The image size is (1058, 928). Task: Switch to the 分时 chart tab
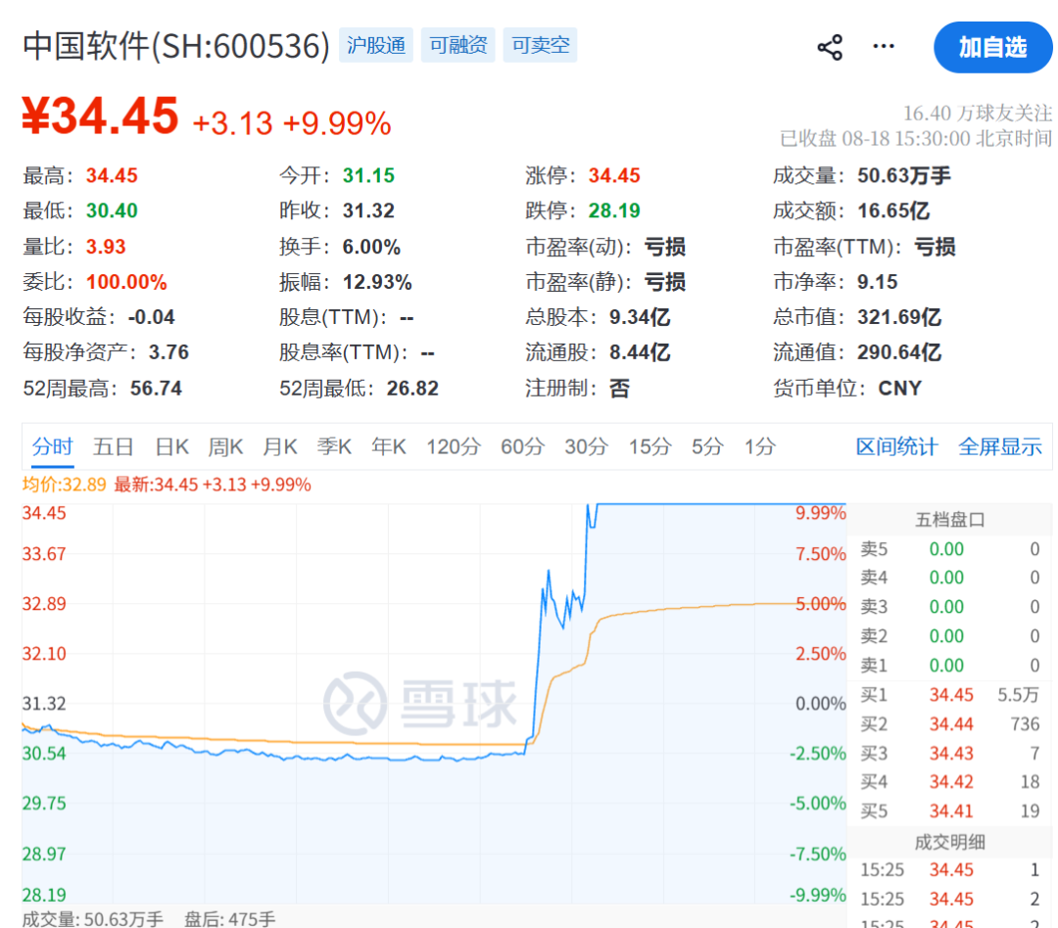click(x=52, y=446)
